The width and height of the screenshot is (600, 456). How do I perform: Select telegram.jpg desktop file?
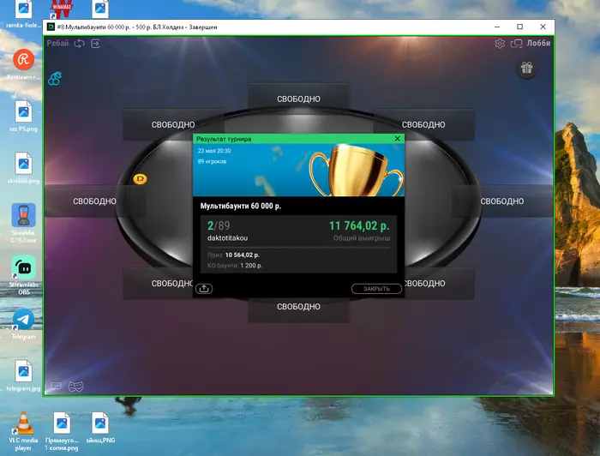(x=23, y=375)
